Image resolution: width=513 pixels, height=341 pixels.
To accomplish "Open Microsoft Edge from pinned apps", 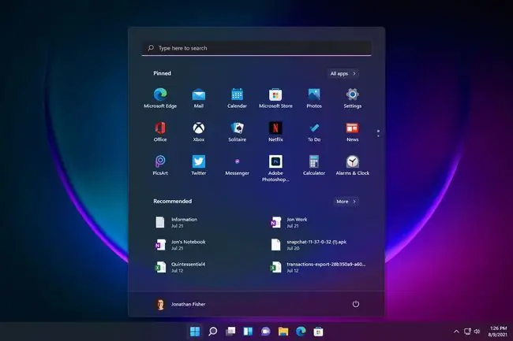I will pos(160,98).
